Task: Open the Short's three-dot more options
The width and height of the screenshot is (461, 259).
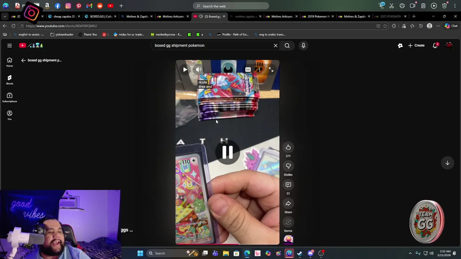Action: [x=259, y=69]
